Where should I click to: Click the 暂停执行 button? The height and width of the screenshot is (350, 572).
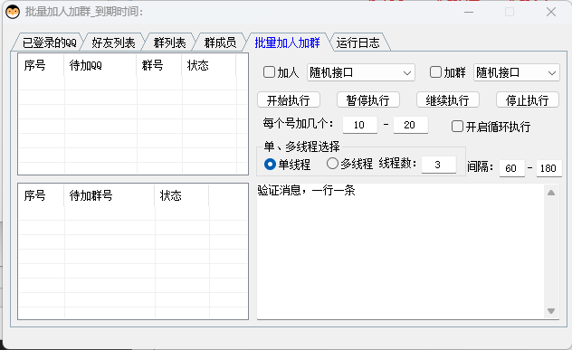click(368, 99)
